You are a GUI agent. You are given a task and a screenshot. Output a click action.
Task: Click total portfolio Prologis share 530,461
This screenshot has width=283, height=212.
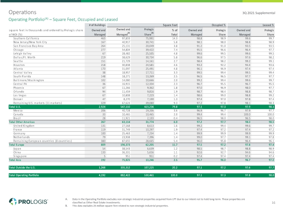(x=149, y=175)
